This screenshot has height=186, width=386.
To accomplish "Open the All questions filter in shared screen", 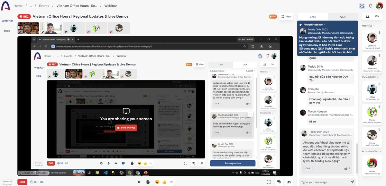I will [x=218, y=71].
